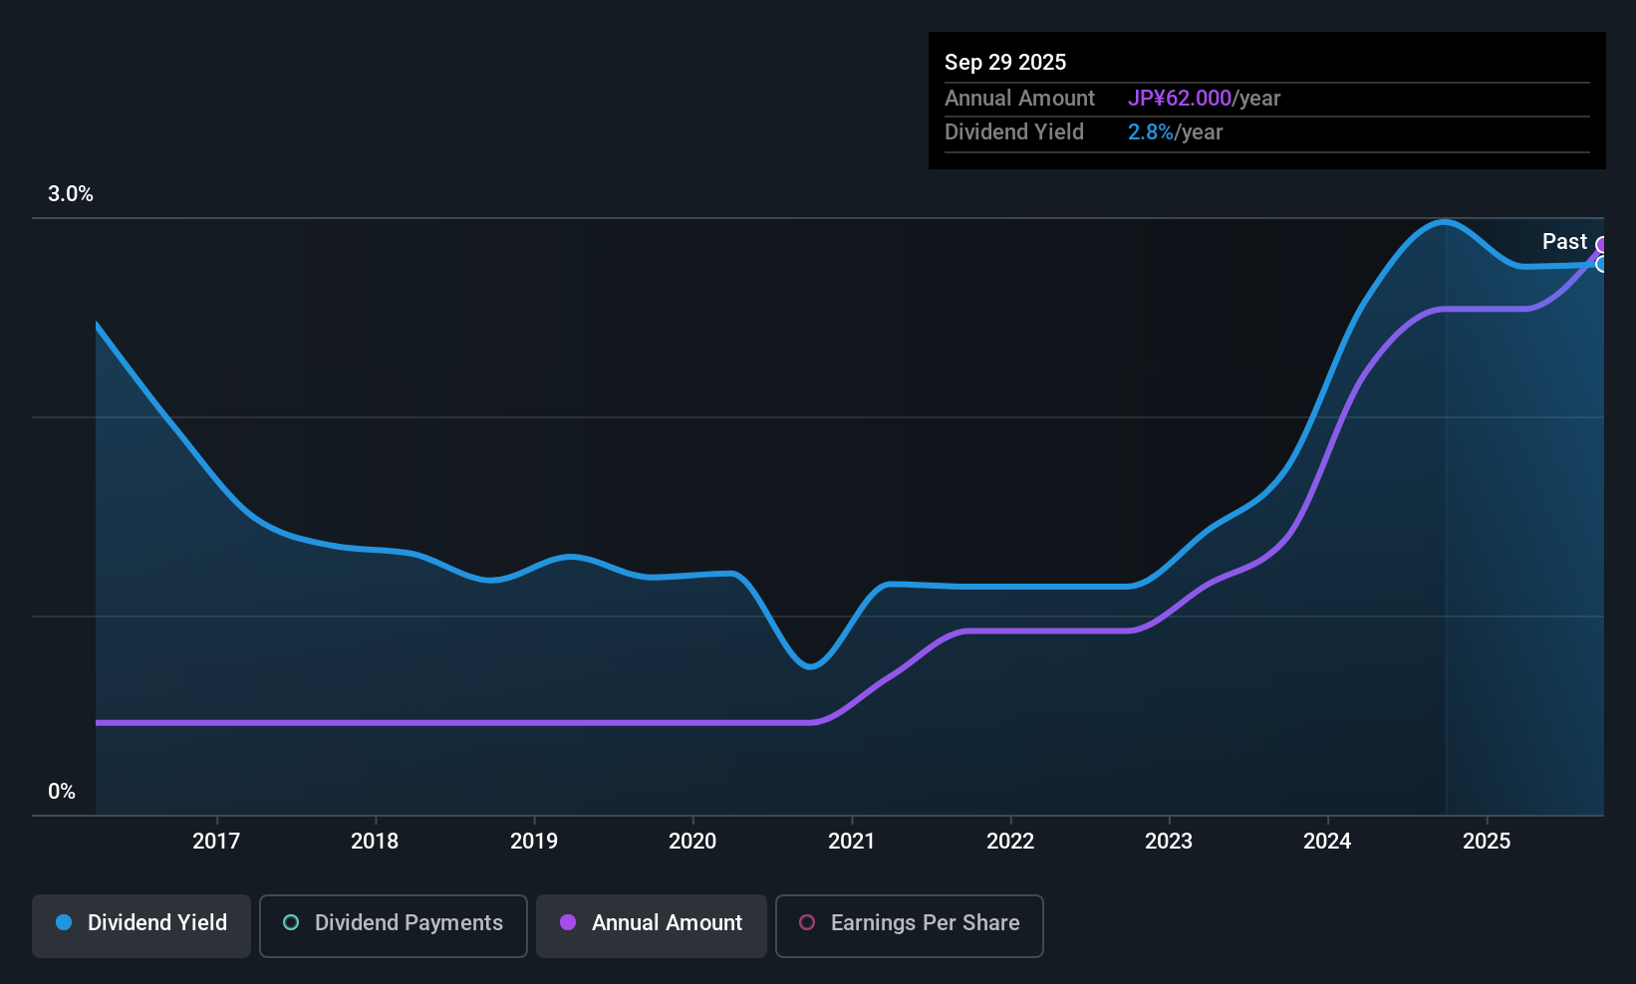
Task: Click the blue Dividend Yield legend dot
Action: tap(64, 923)
